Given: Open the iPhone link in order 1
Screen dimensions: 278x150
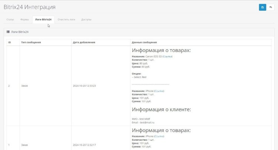Looking at the screenshot, I should click(159, 136).
